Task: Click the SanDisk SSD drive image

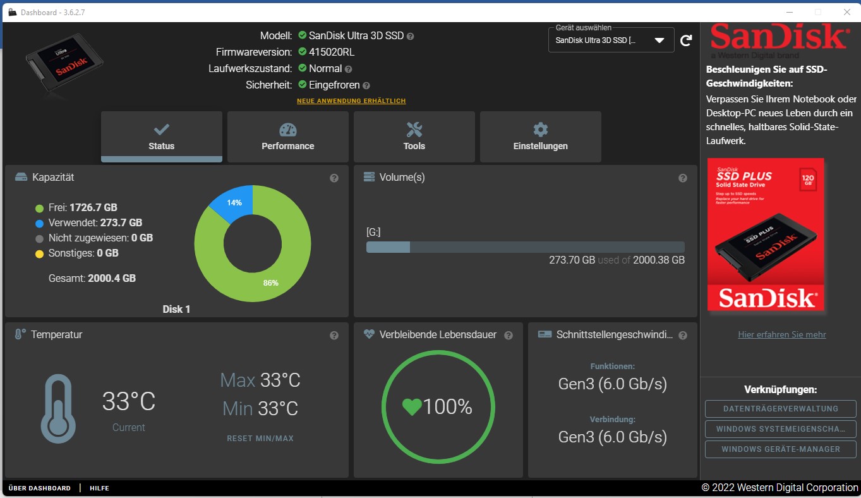Action: click(x=64, y=64)
